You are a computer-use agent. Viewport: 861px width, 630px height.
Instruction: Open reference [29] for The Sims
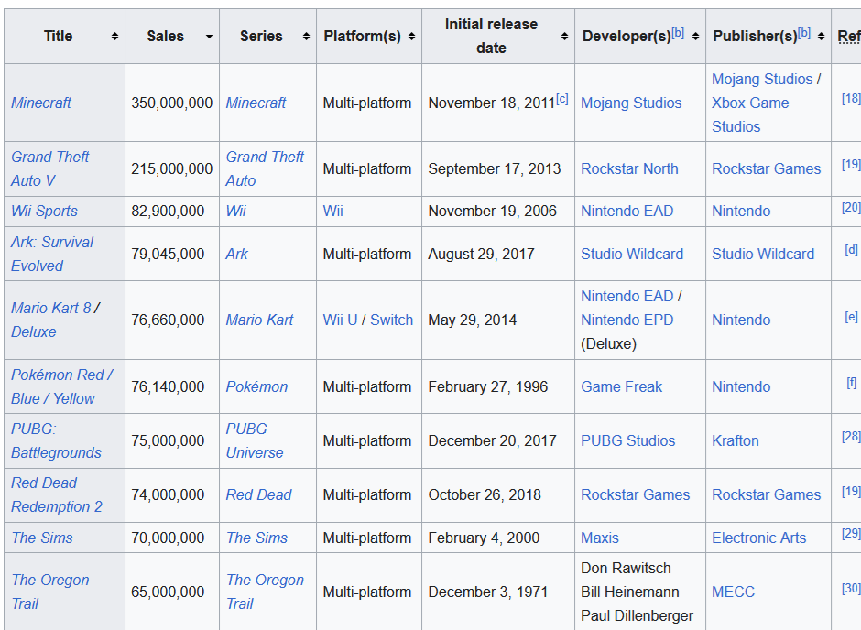[851, 534]
